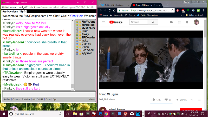Add video to playlist icon

point(192,100)
